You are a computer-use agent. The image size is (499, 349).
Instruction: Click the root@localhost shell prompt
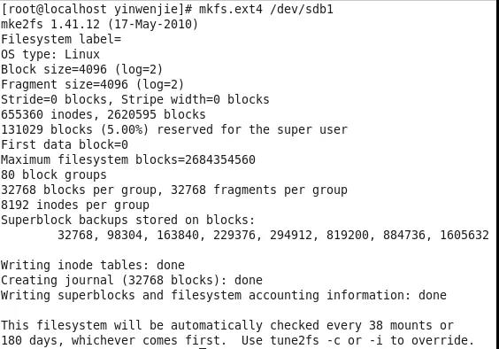click(96, 9)
